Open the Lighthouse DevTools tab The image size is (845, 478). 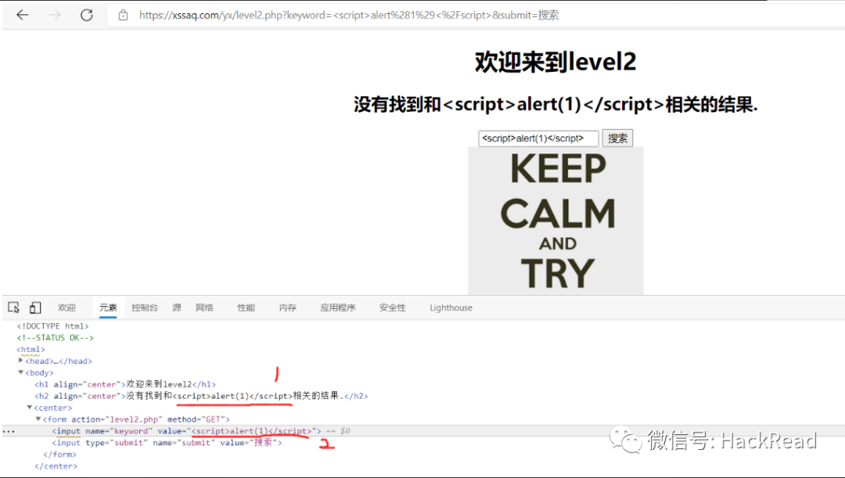tap(451, 307)
